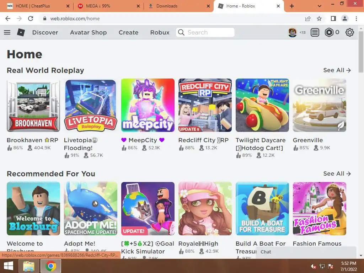Viewport: 364px width, 273px height.
Task: Open the Chrome profile icon
Action: (345, 18)
